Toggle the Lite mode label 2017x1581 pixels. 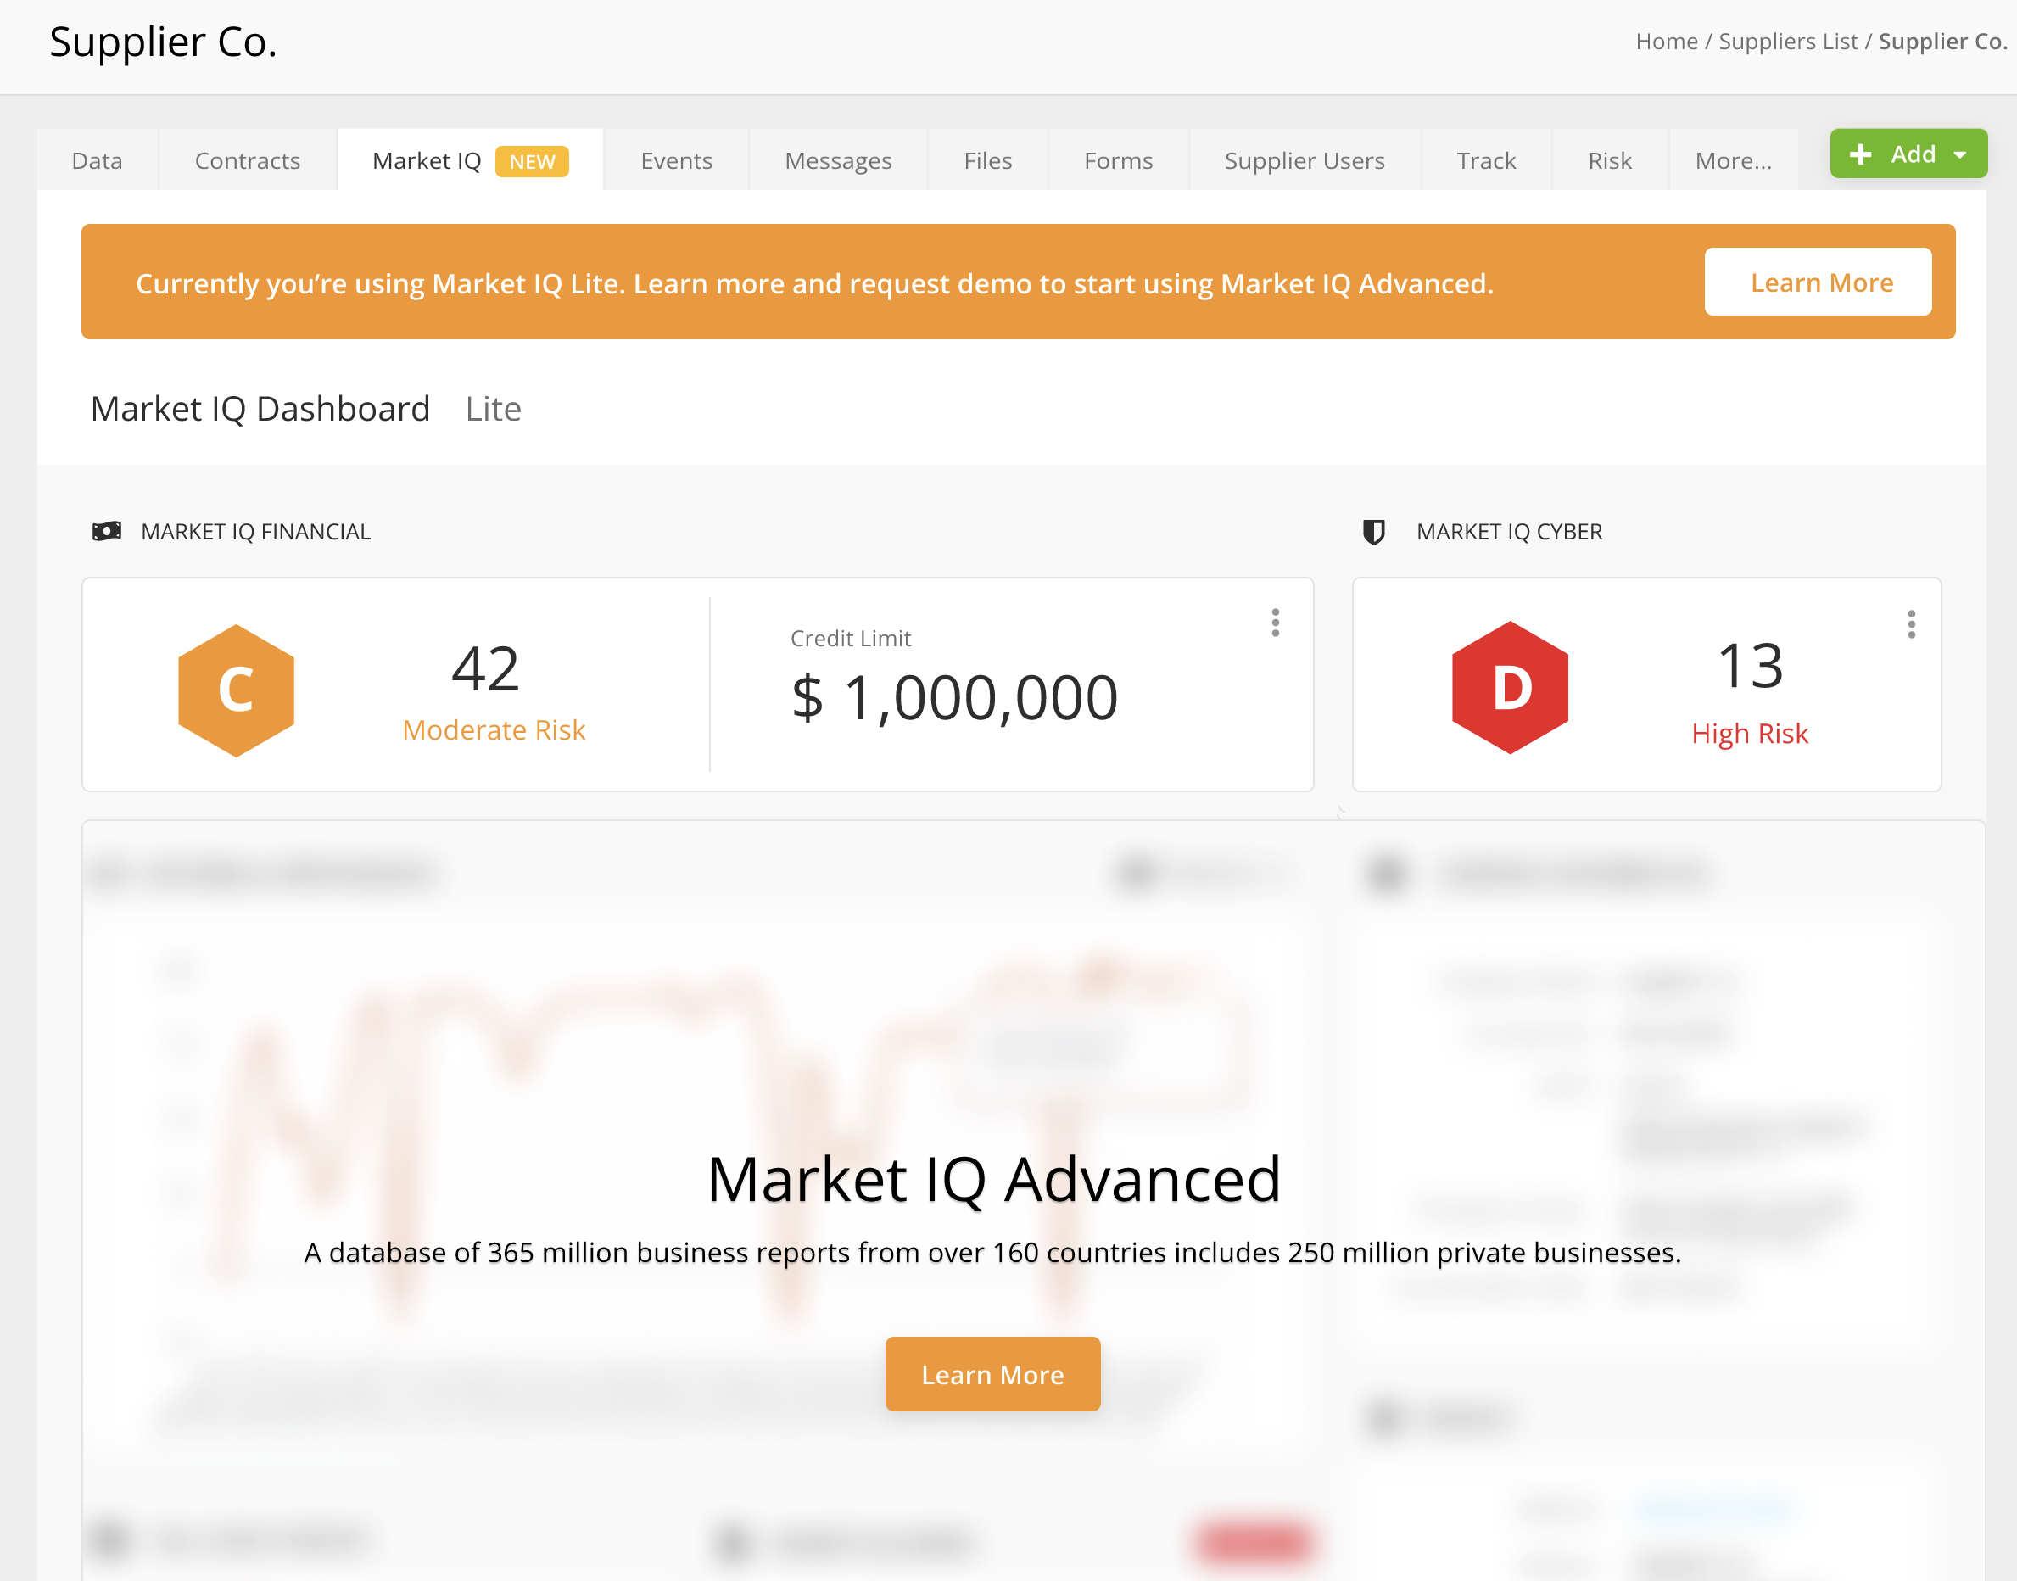click(x=494, y=408)
